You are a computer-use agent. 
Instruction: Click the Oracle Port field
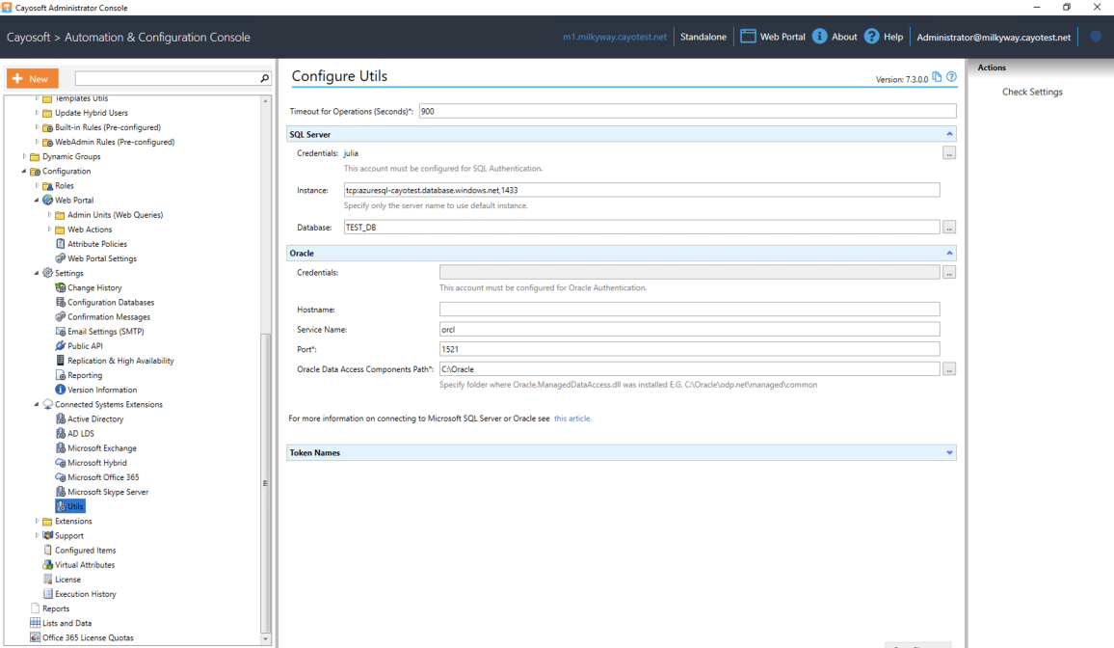pyautogui.click(x=689, y=349)
